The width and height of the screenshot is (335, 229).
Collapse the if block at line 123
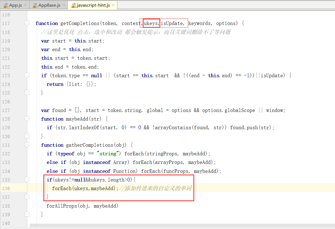(x=27, y=76)
